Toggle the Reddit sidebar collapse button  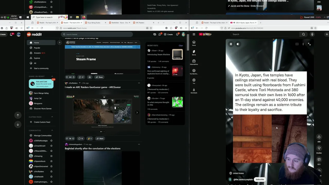click(x=59, y=43)
